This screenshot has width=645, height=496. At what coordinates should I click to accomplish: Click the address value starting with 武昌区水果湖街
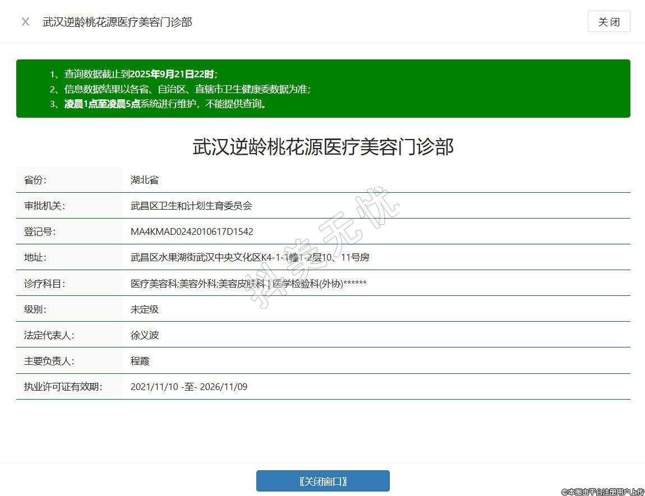click(250, 257)
